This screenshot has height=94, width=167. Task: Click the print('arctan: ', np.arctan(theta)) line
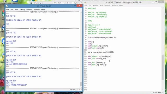[x=99, y=33]
